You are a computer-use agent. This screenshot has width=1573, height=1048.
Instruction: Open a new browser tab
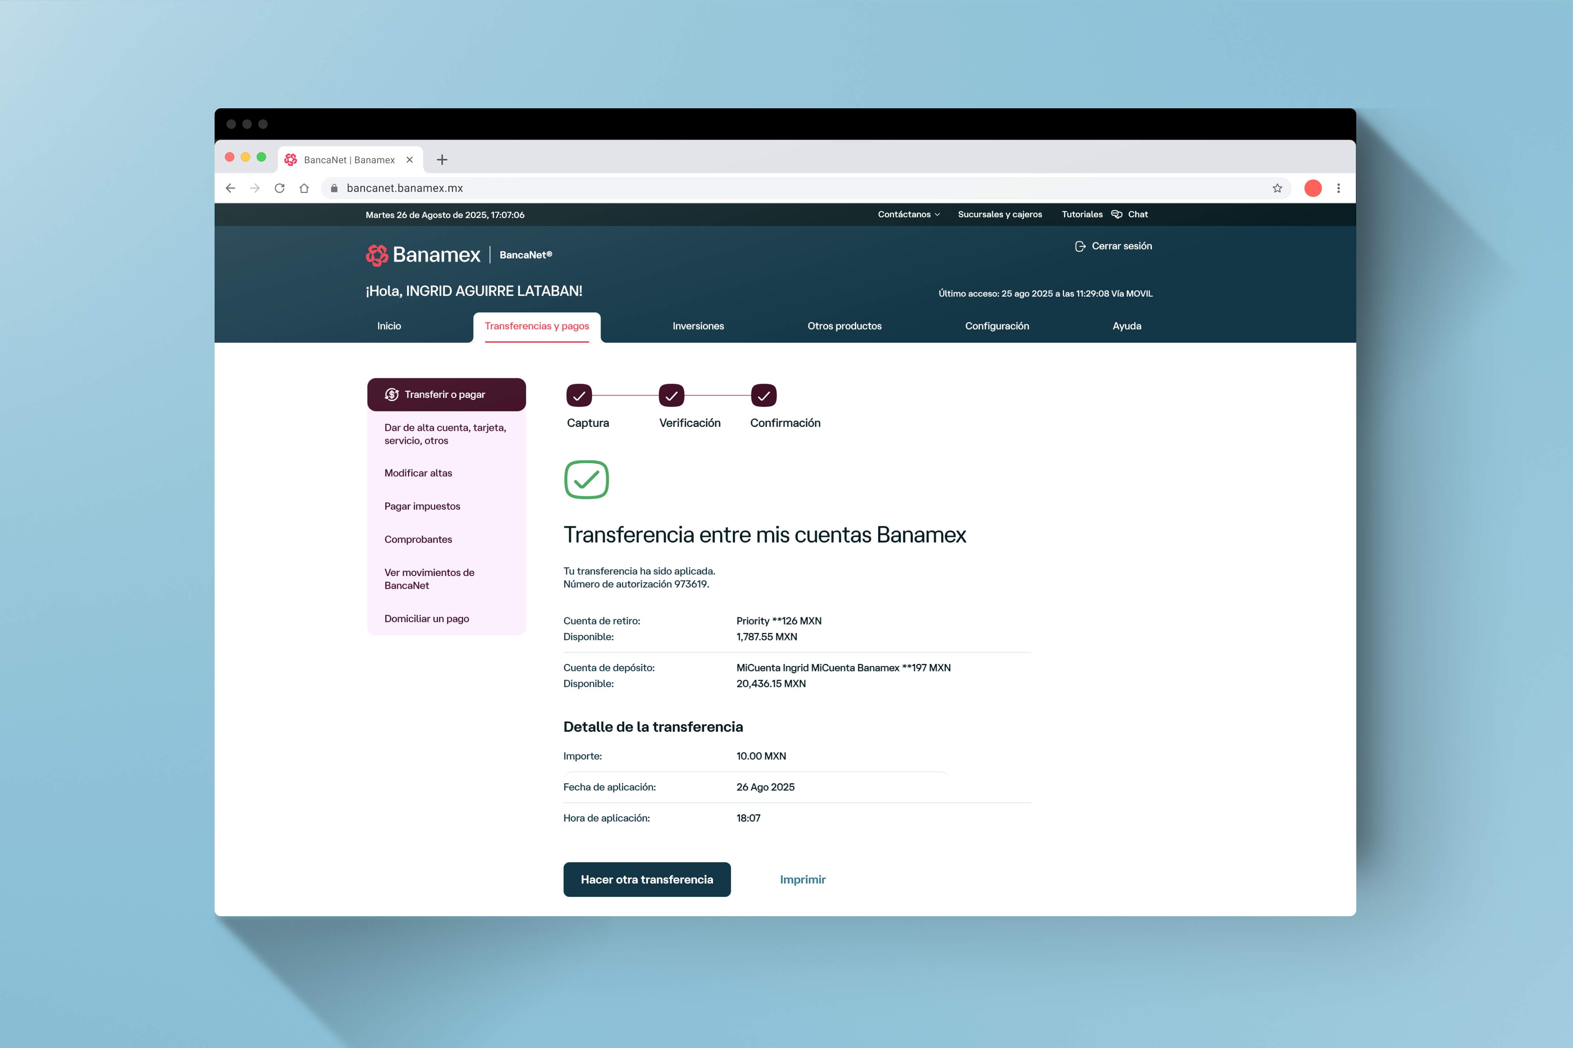tap(442, 160)
